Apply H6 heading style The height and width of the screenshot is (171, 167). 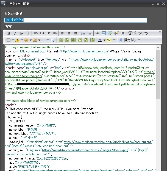click(x=55, y=33)
